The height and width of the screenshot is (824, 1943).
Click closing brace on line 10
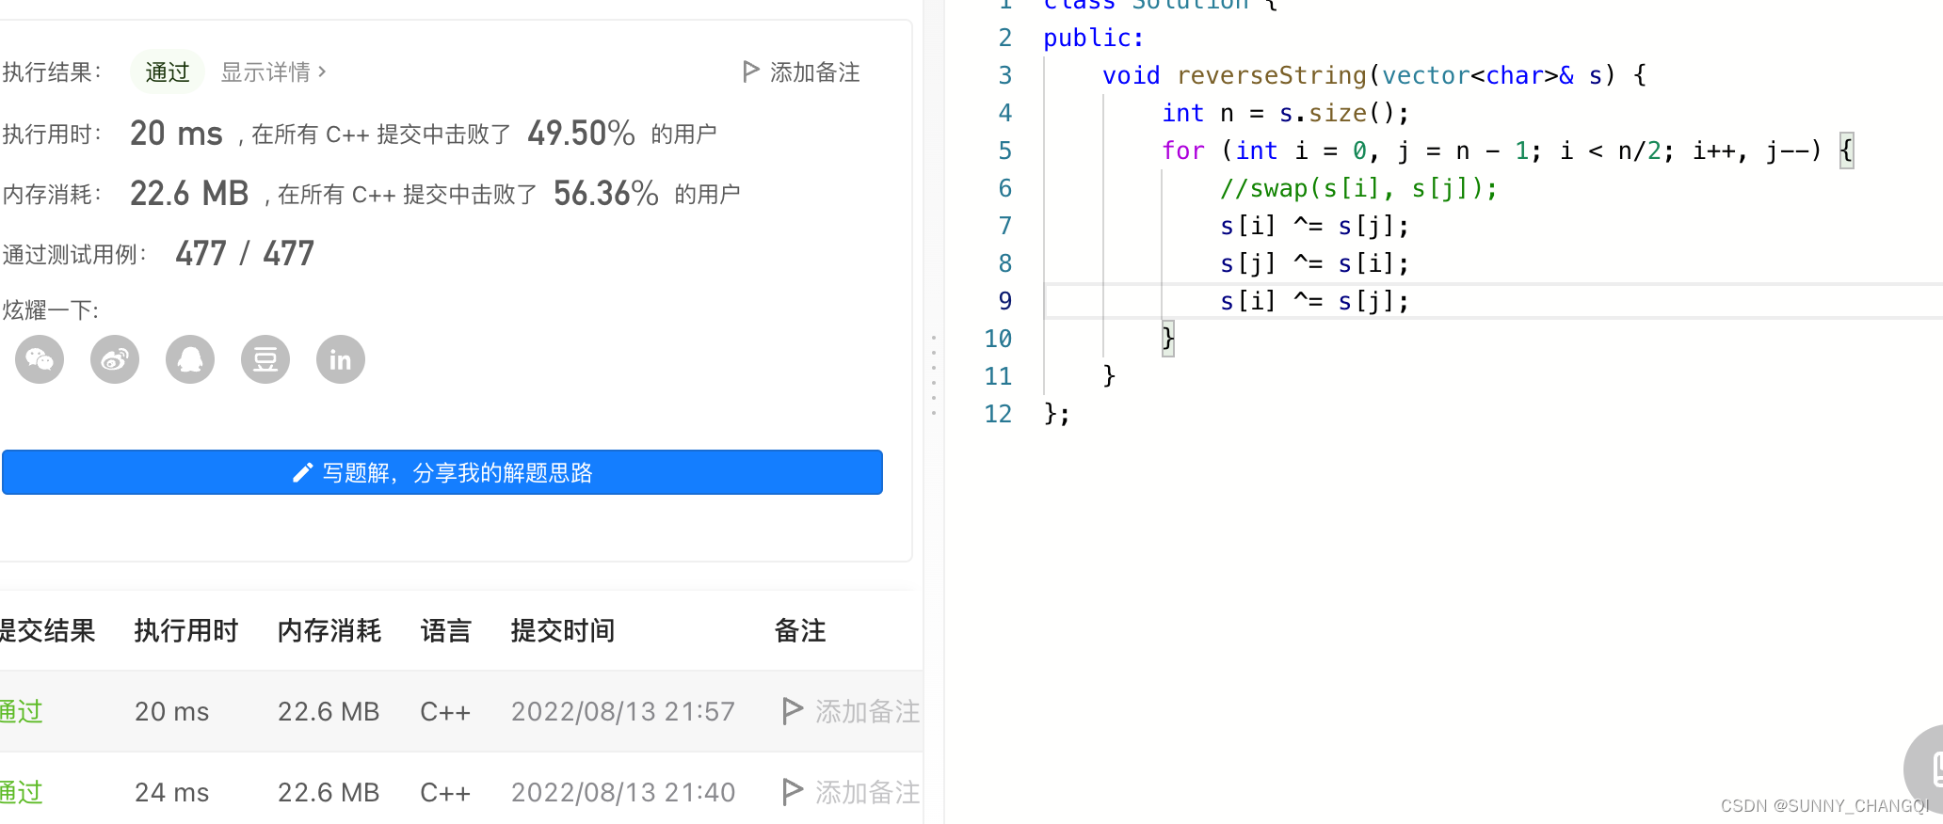tap(1168, 338)
